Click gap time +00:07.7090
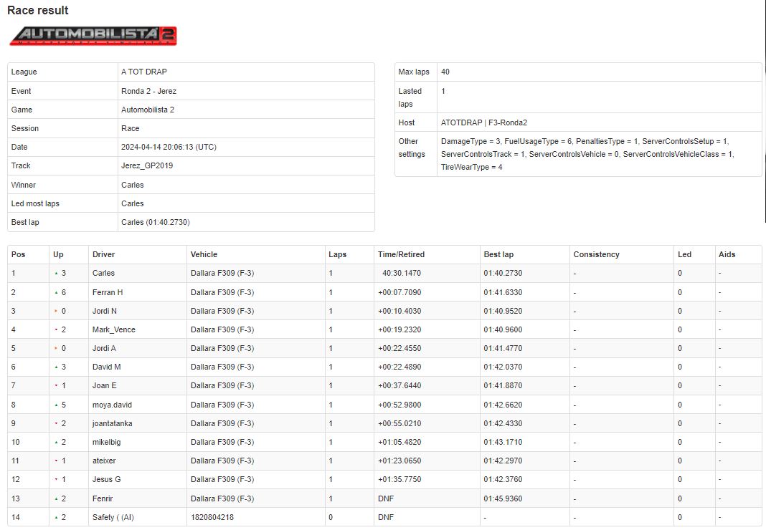Image resolution: width=766 pixels, height=530 pixels. (x=399, y=292)
